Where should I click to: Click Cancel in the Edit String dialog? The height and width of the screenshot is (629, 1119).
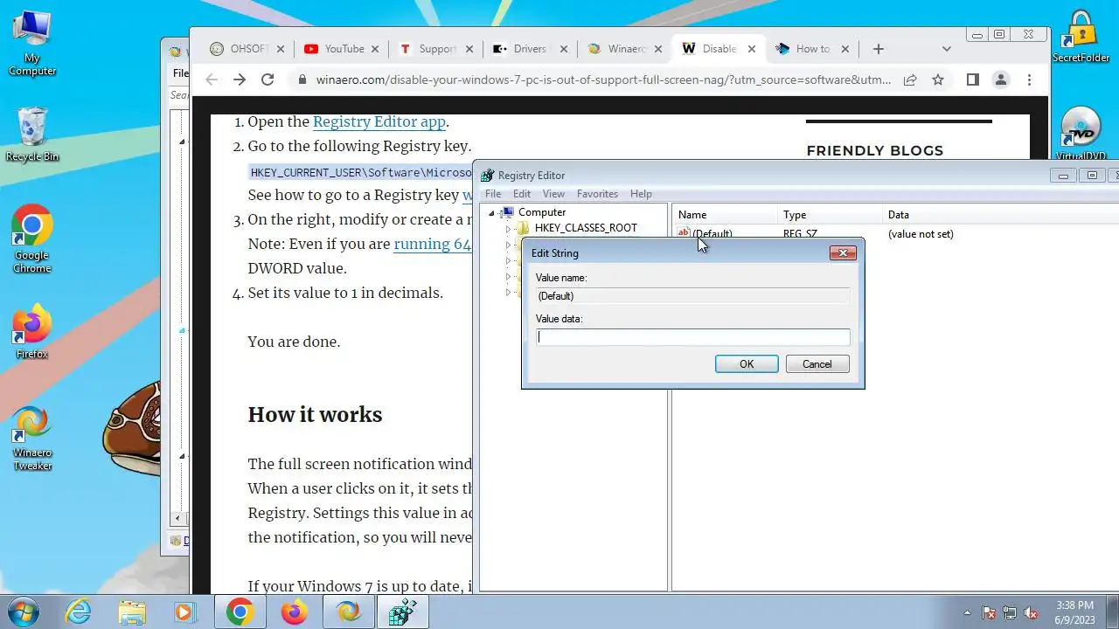tap(817, 364)
